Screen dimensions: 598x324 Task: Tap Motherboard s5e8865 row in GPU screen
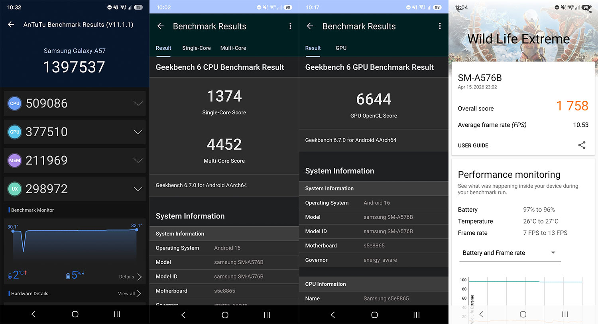pyautogui.click(x=374, y=245)
